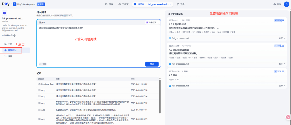Viewport: 291px width, 125px height.
Task: Click the Chunk-10 drag handle icon
Action: [170, 71]
